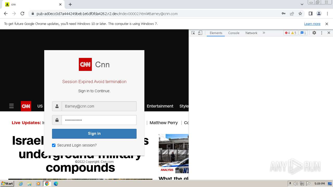Click the padlock icon beside password
This screenshot has width=333, height=187.
pos(57,120)
